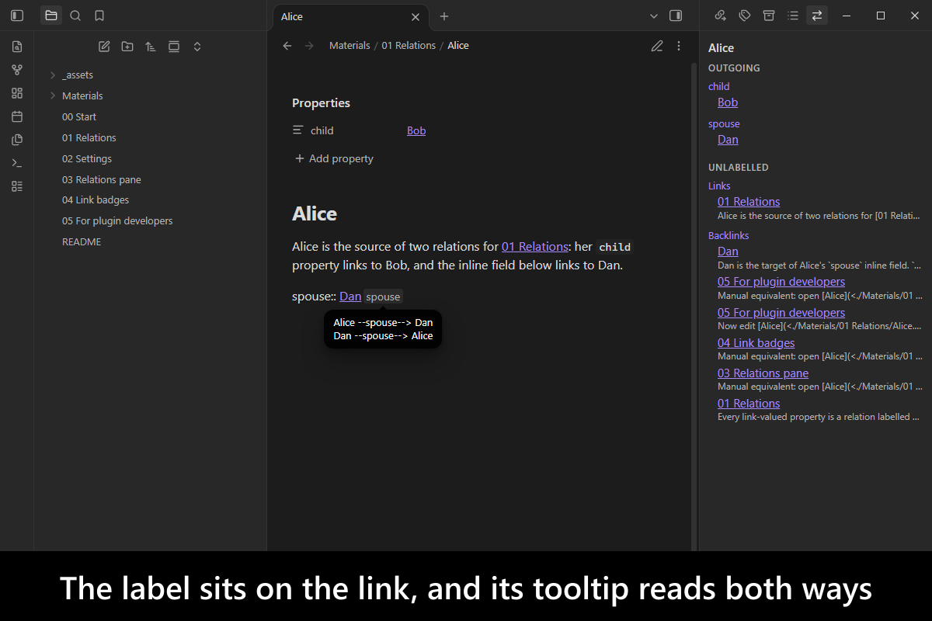932x621 pixels.
Task: Open the tab list dropdown arrow
Action: tap(654, 16)
